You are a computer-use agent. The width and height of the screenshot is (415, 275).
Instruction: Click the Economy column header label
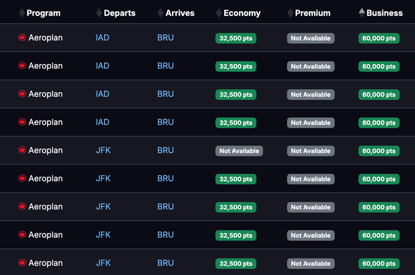click(242, 13)
